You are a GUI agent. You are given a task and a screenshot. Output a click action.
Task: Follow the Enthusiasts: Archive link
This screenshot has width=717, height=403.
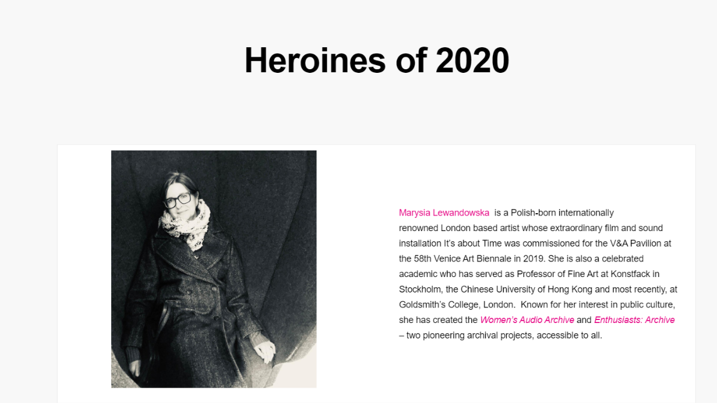coord(635,320)
